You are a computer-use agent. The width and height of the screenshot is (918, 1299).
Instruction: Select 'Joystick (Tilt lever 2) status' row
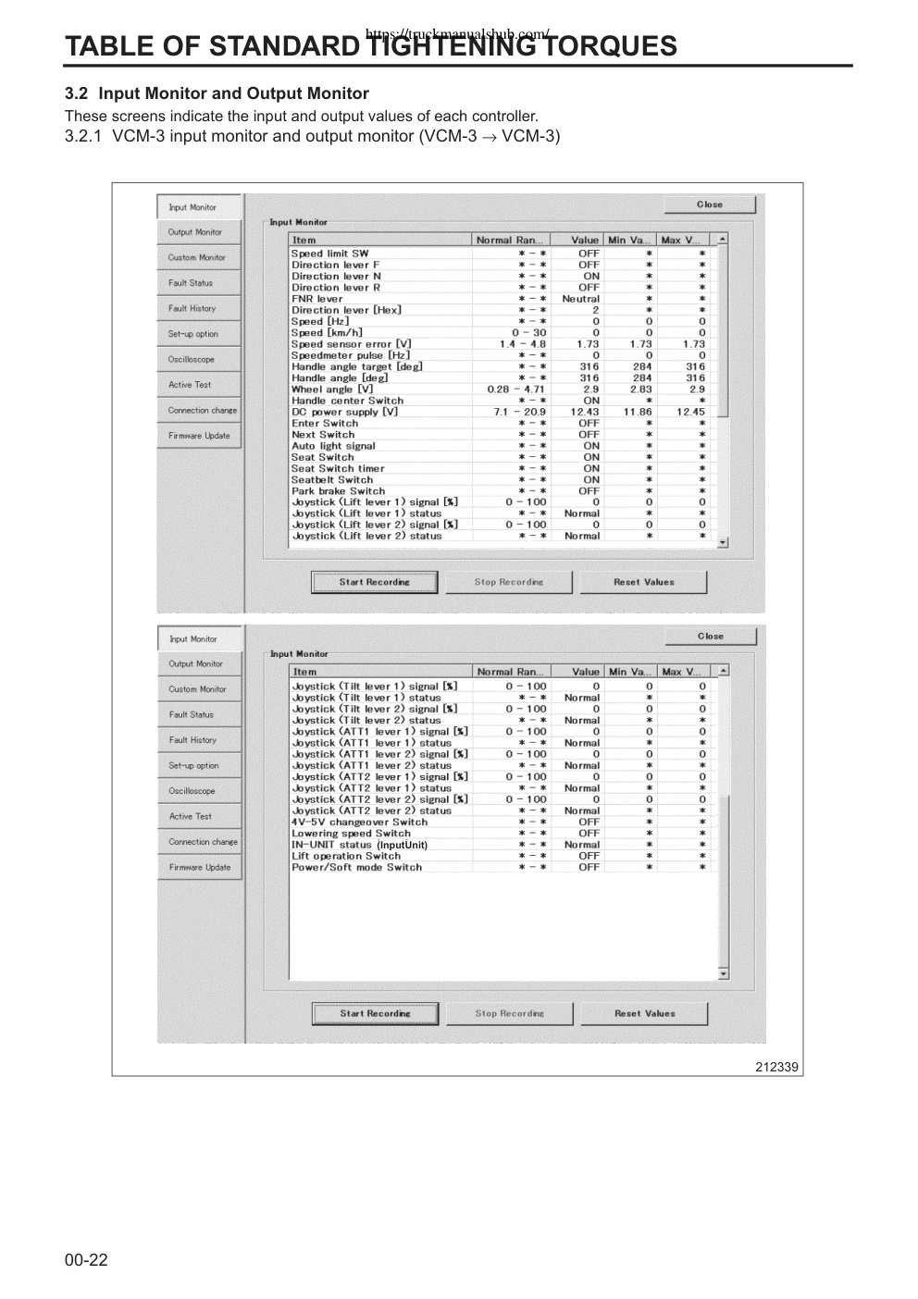(x=502, y=720)
